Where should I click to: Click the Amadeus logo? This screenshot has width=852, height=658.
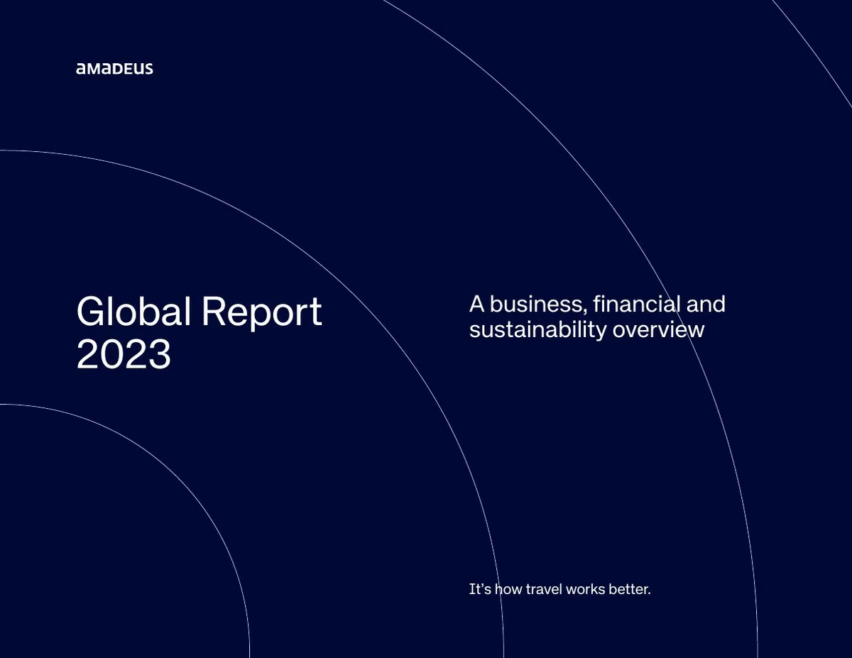114,69
